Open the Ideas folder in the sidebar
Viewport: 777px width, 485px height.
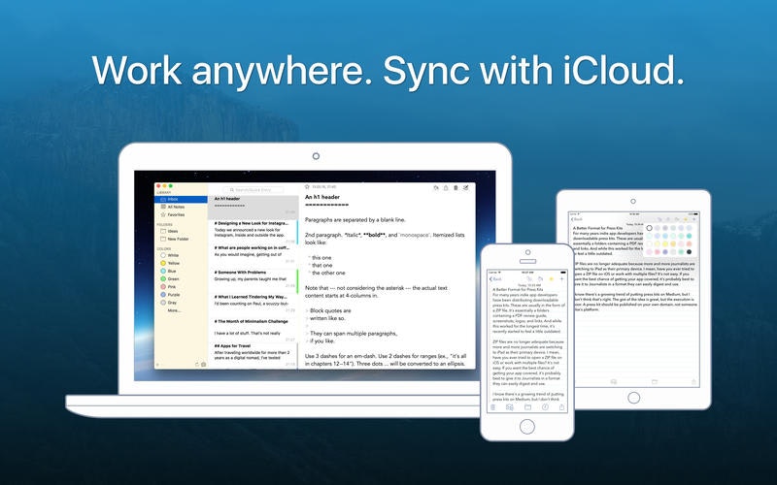click(181, 231)
